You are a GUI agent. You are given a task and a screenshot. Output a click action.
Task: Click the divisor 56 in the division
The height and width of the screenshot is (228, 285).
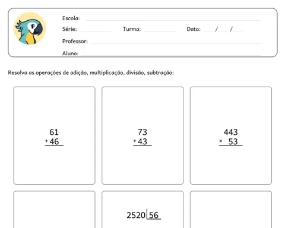(x=154, y=215)
